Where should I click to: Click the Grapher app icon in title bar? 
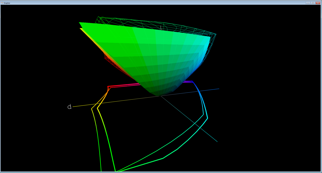click(x=2, y=3)
